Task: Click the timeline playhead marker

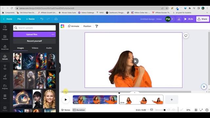Action: 119,93
